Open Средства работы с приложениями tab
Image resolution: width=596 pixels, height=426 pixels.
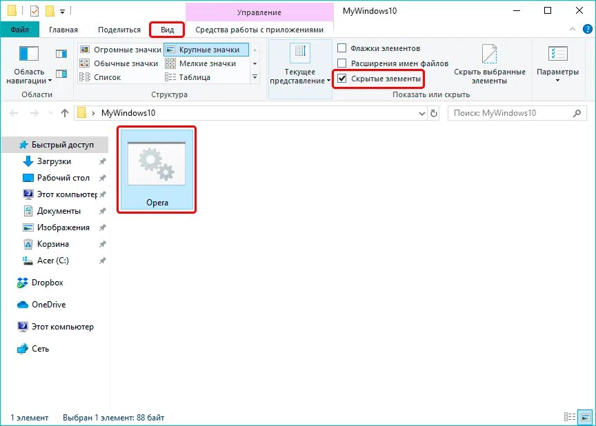pos(259,30)
